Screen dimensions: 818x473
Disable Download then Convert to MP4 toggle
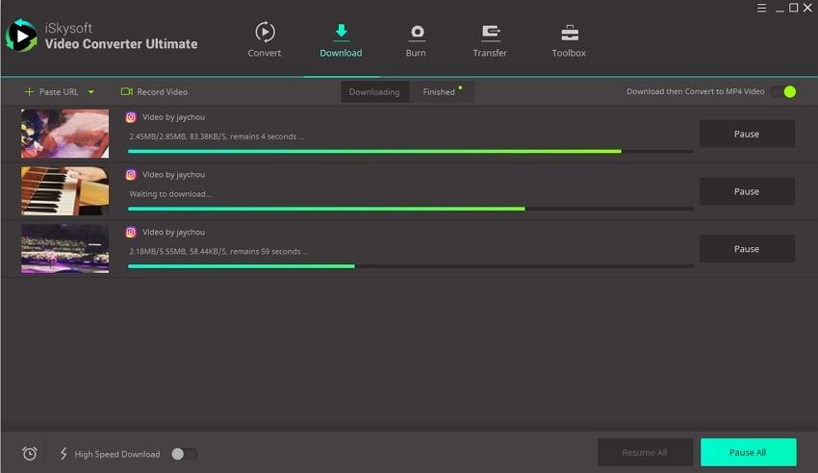click(x=783, y=92)
